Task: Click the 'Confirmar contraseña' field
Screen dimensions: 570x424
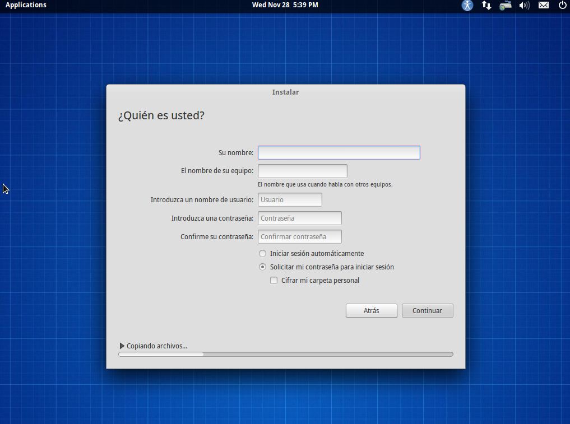Action: [x=299, y=237]
